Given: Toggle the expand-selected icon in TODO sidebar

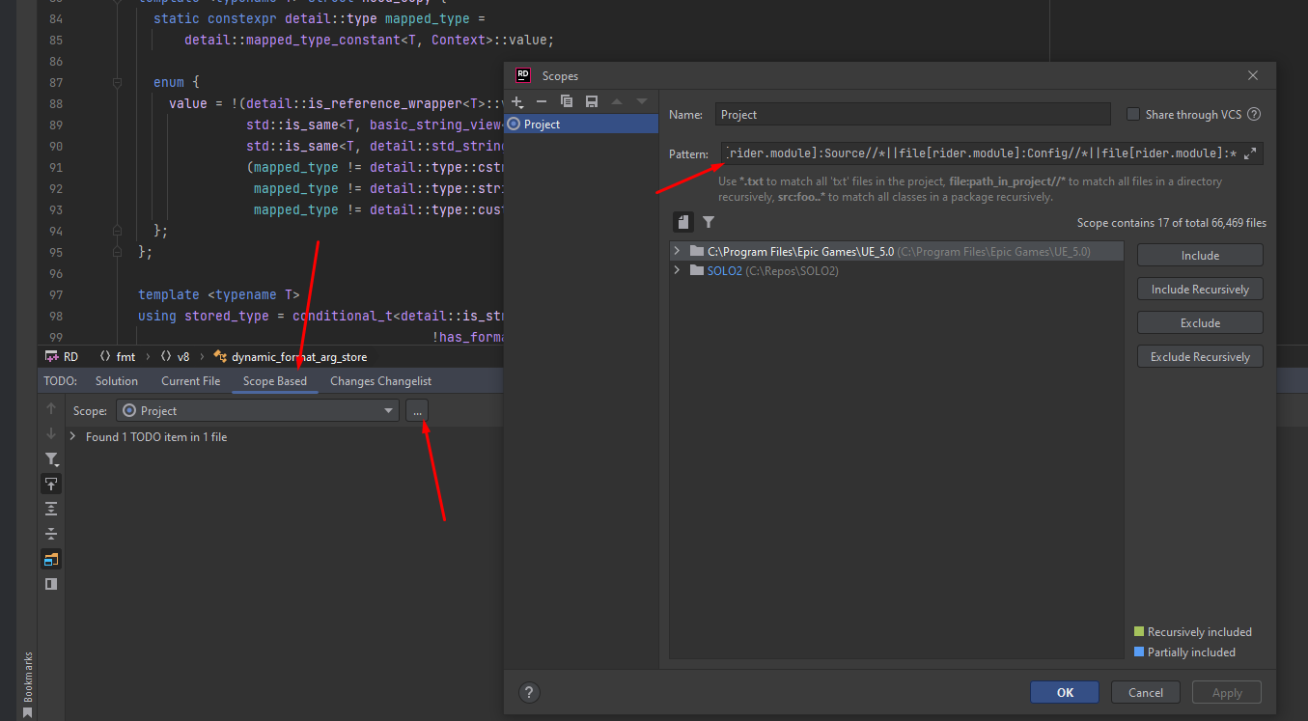Looking at the screenshot, I should point(51,533).
